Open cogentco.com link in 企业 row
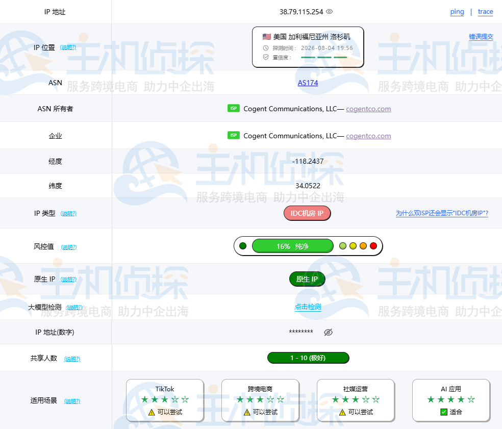Image resolution: width=502 pixels, height=429 pixels. click(x=368, y=136)
